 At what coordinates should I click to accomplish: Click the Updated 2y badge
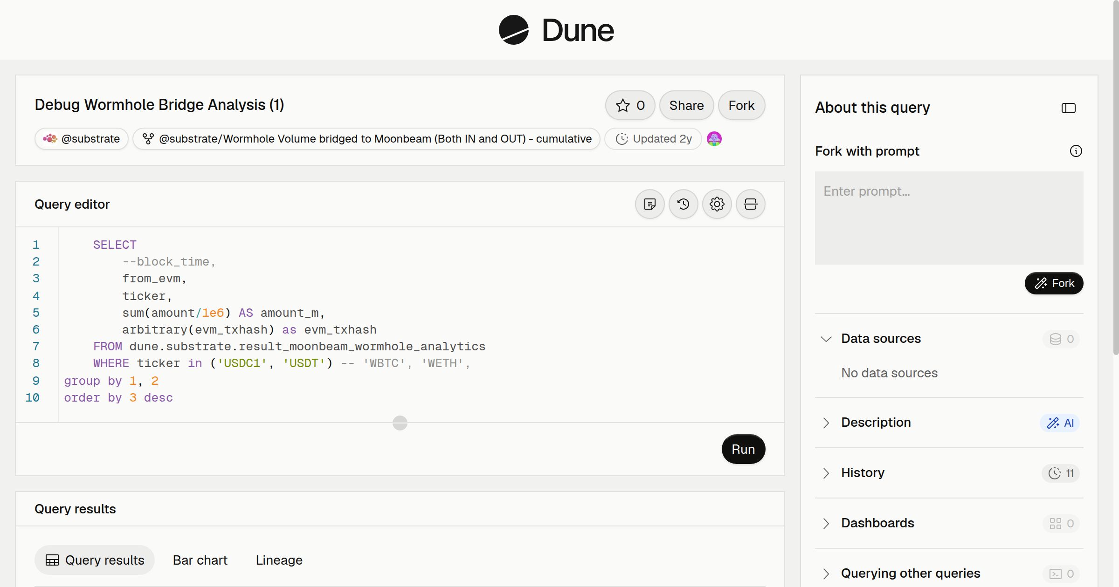[x=653, y=139]
